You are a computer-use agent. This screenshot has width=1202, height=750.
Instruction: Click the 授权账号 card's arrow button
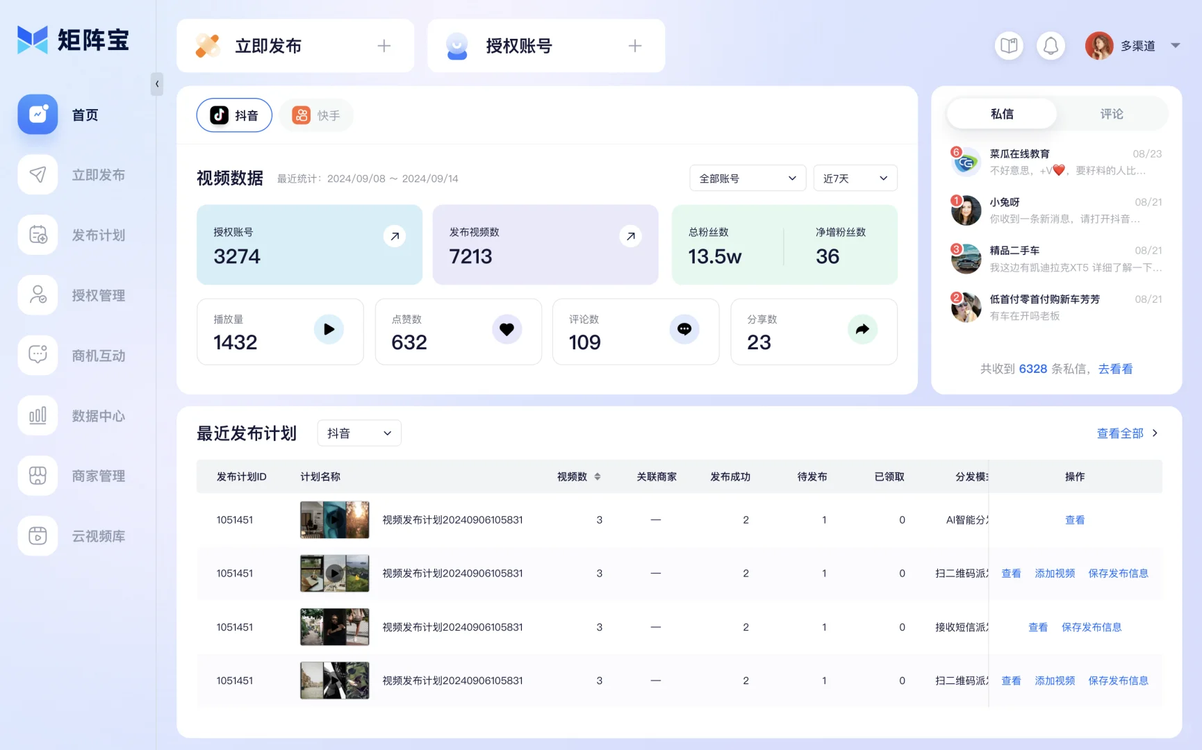pos(395,236)
